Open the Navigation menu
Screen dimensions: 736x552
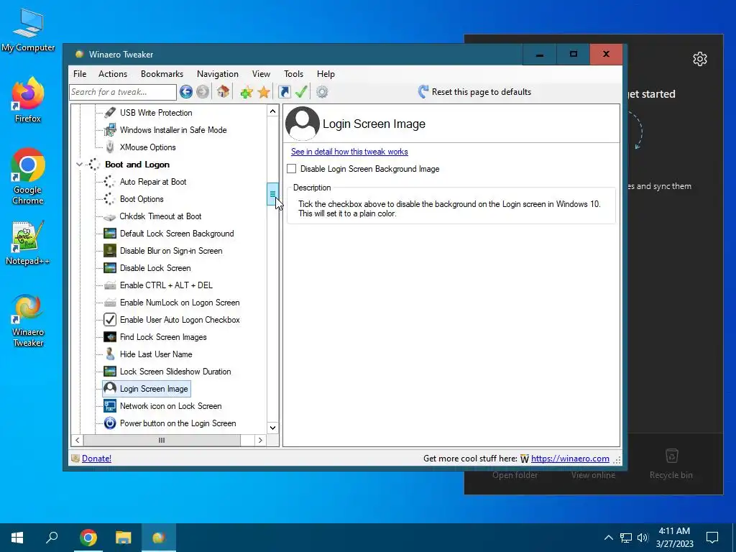[x=217, y=74]
